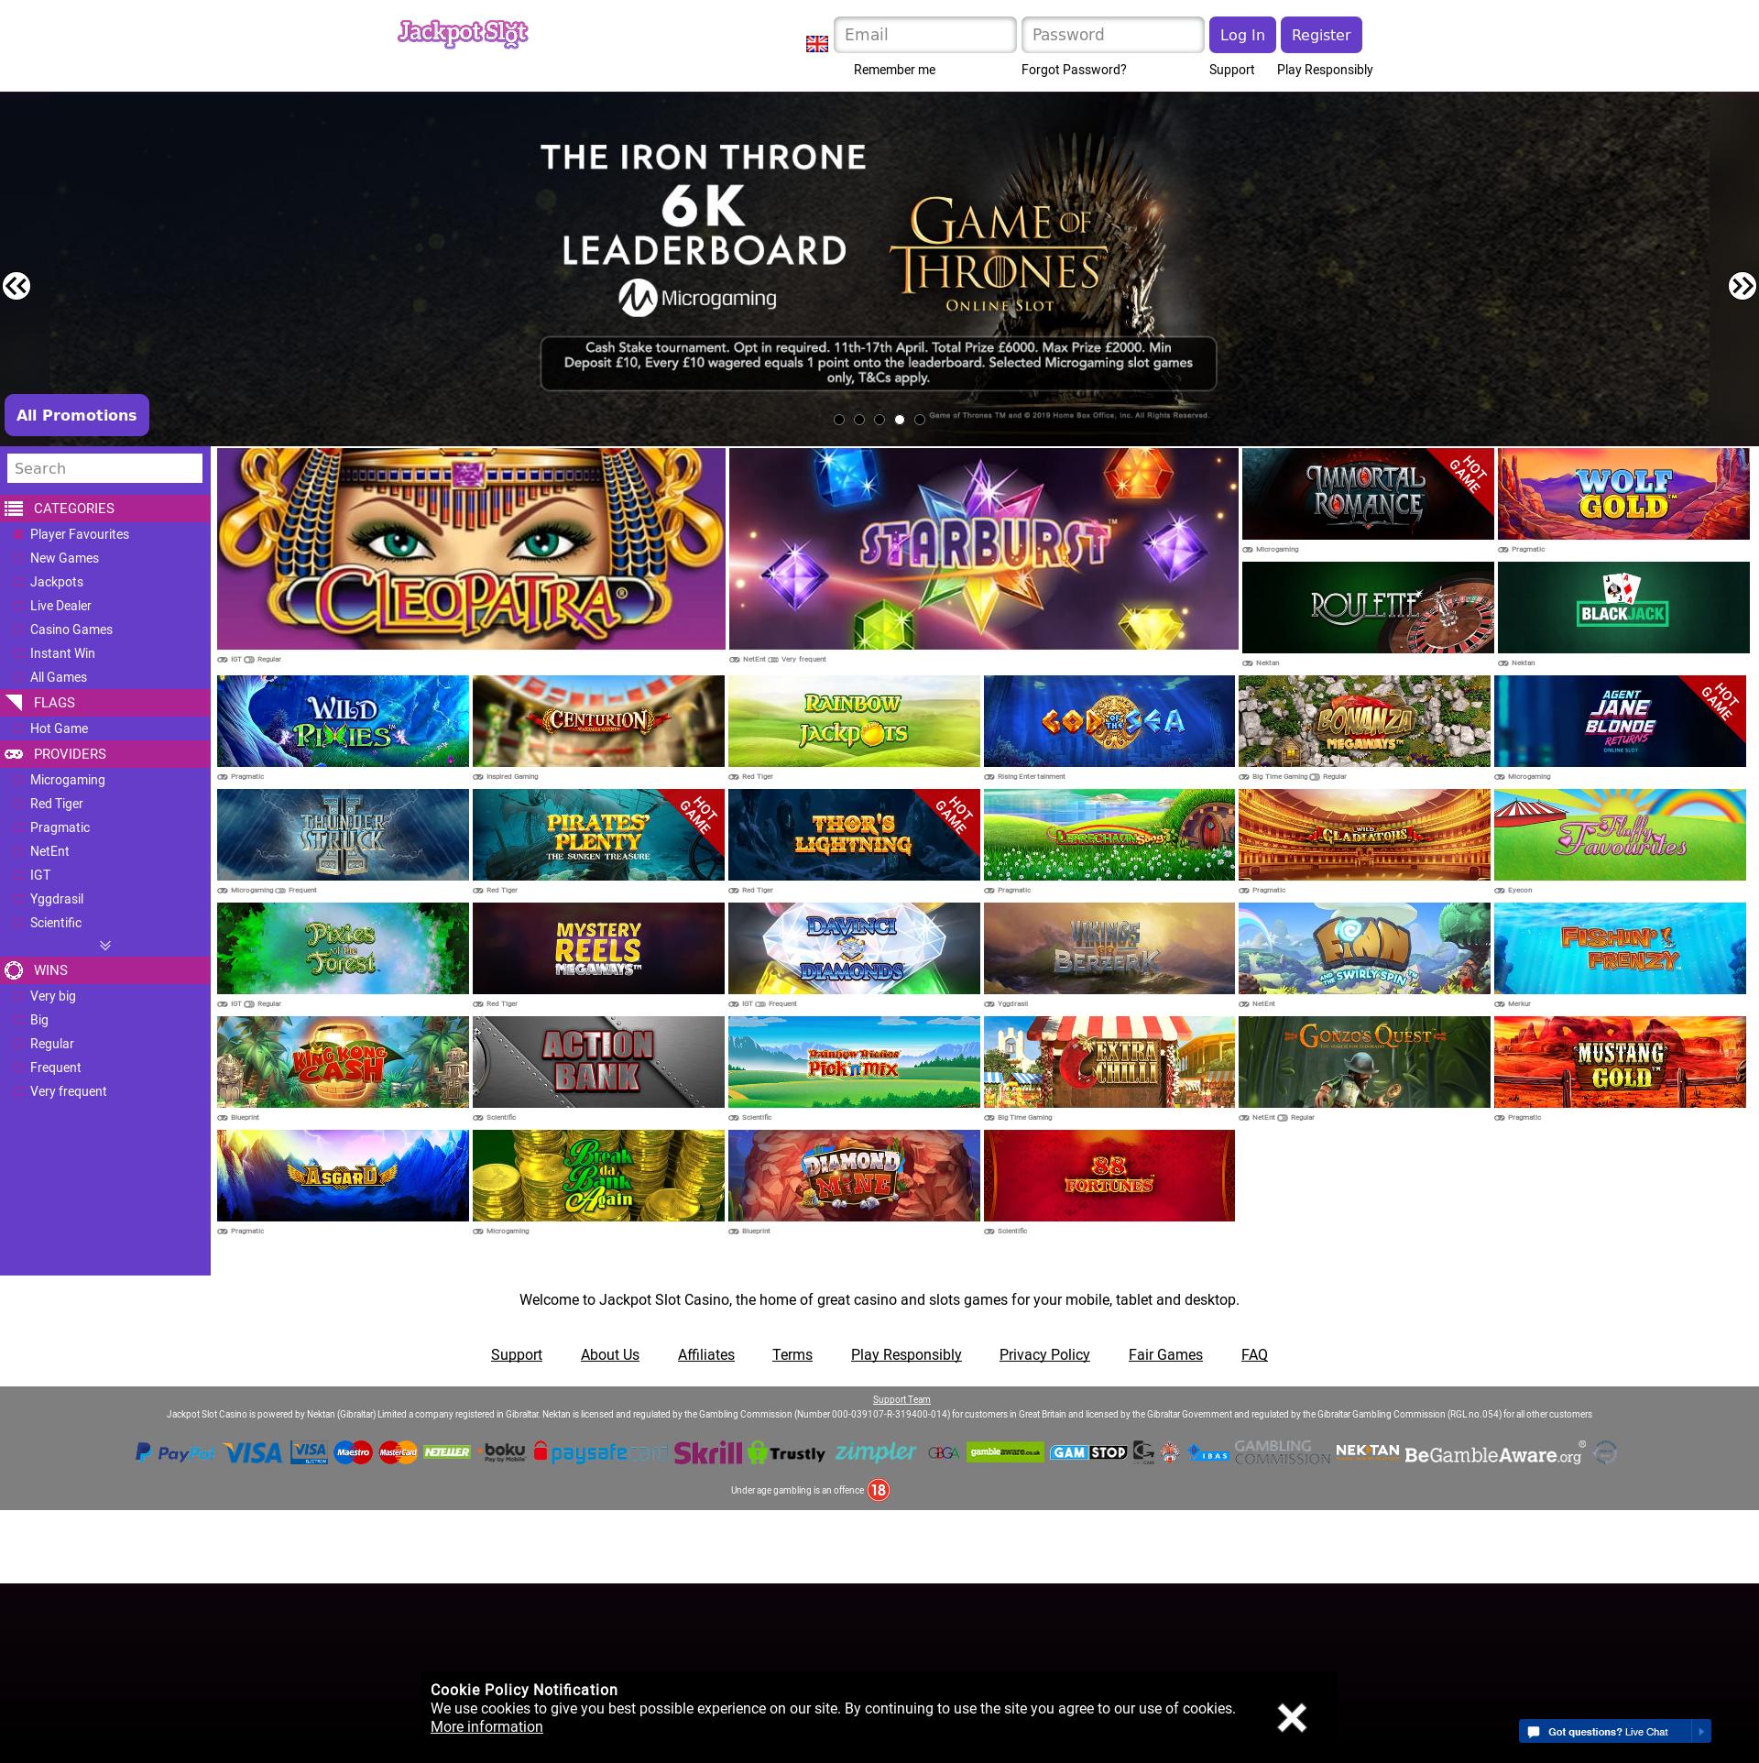Open the UK flag language selector
1759x1763 pixels.
(x=817, y=44)
